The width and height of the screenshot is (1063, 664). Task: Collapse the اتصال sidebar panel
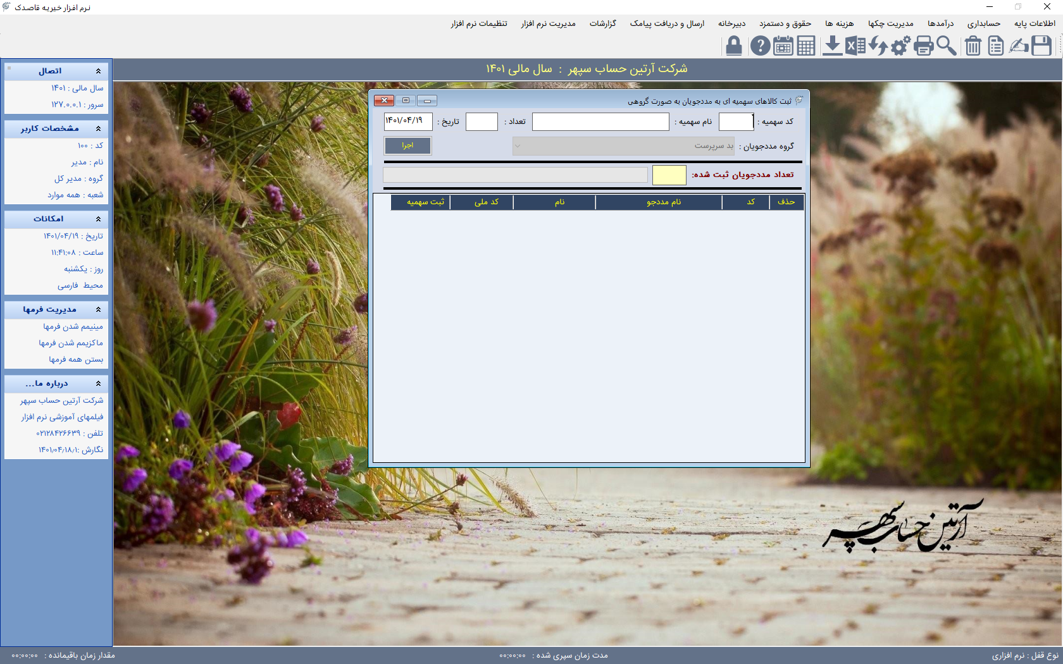tap(98, 71)
